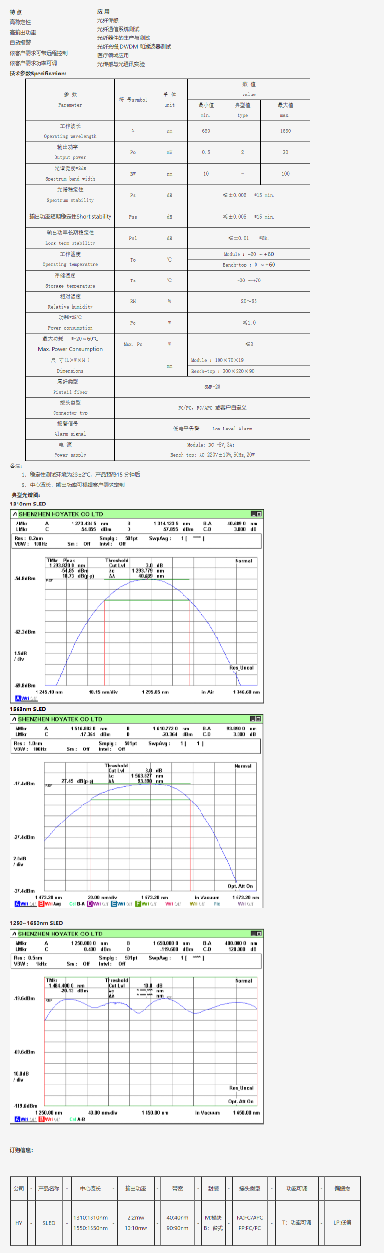
Task: Click logo icon in 1310nm chart title bar
Action: (x=15, y=514)
